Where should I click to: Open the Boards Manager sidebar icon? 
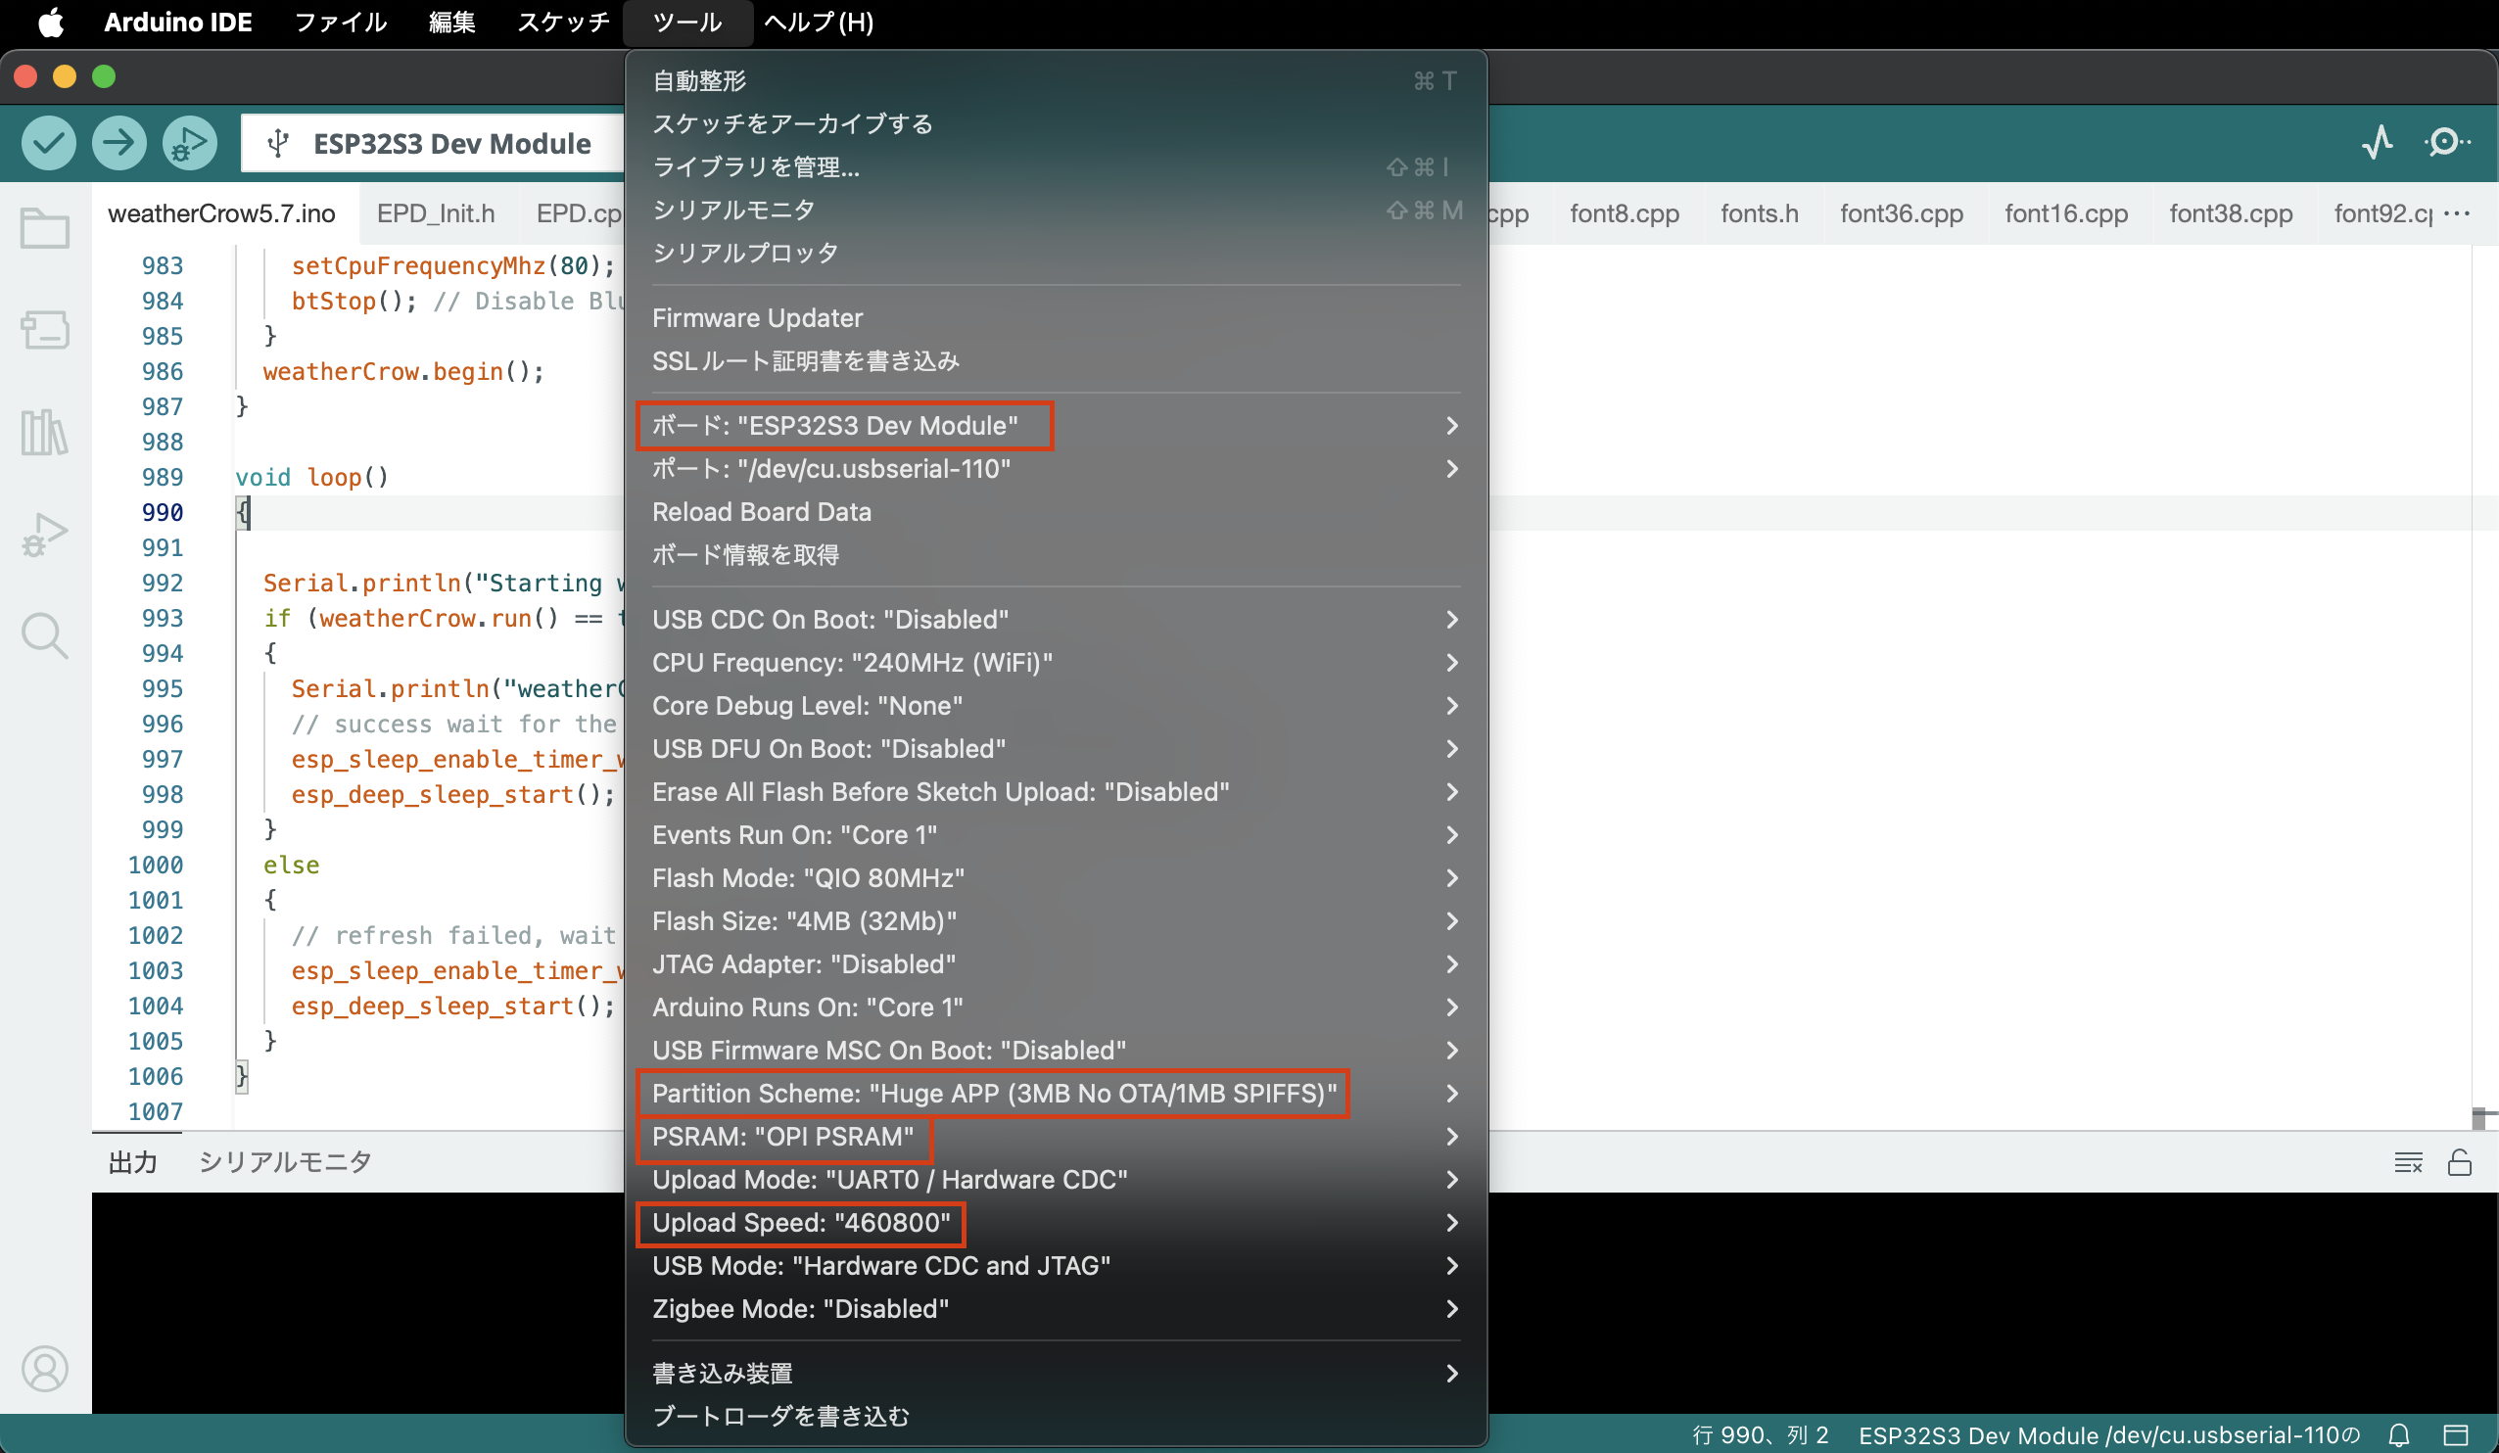coord(44,330)
